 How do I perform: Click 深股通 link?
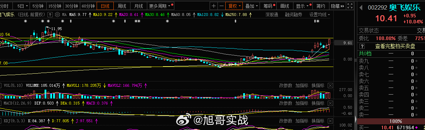pos(272,15)
